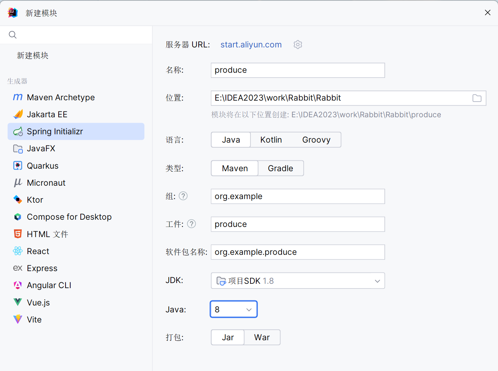Click the 软件包名称 field
The width and height of the screenshot is (498, 371).
(298, 252)
